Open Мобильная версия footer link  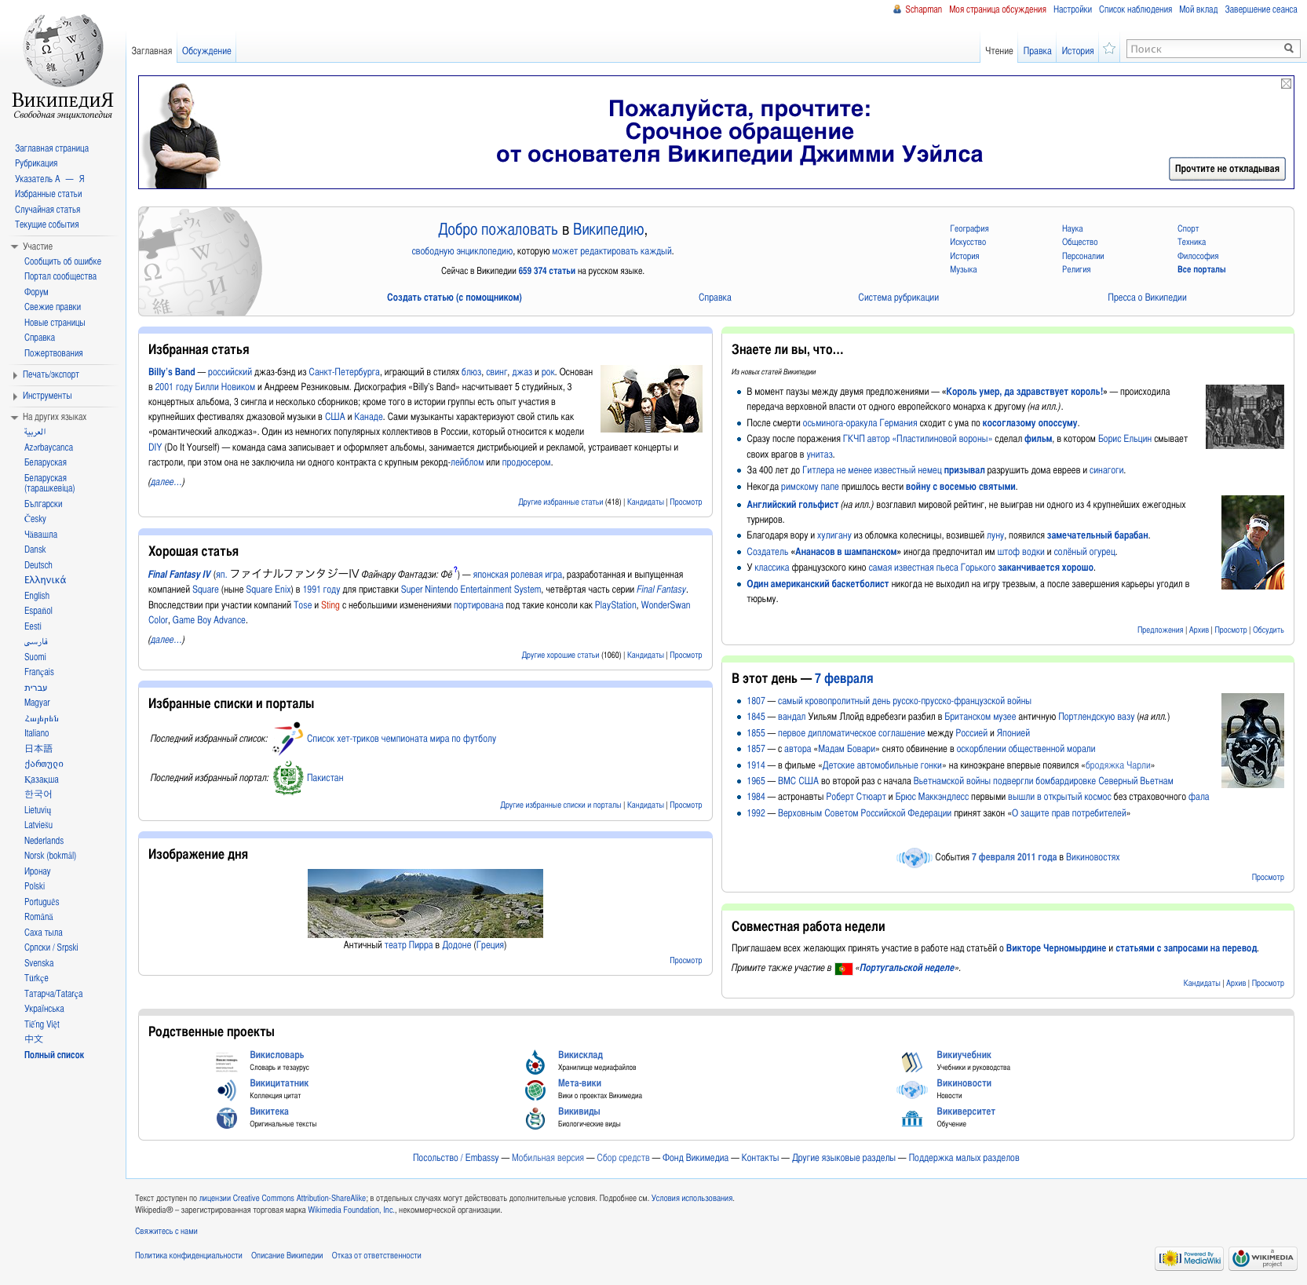[548, 1158]
